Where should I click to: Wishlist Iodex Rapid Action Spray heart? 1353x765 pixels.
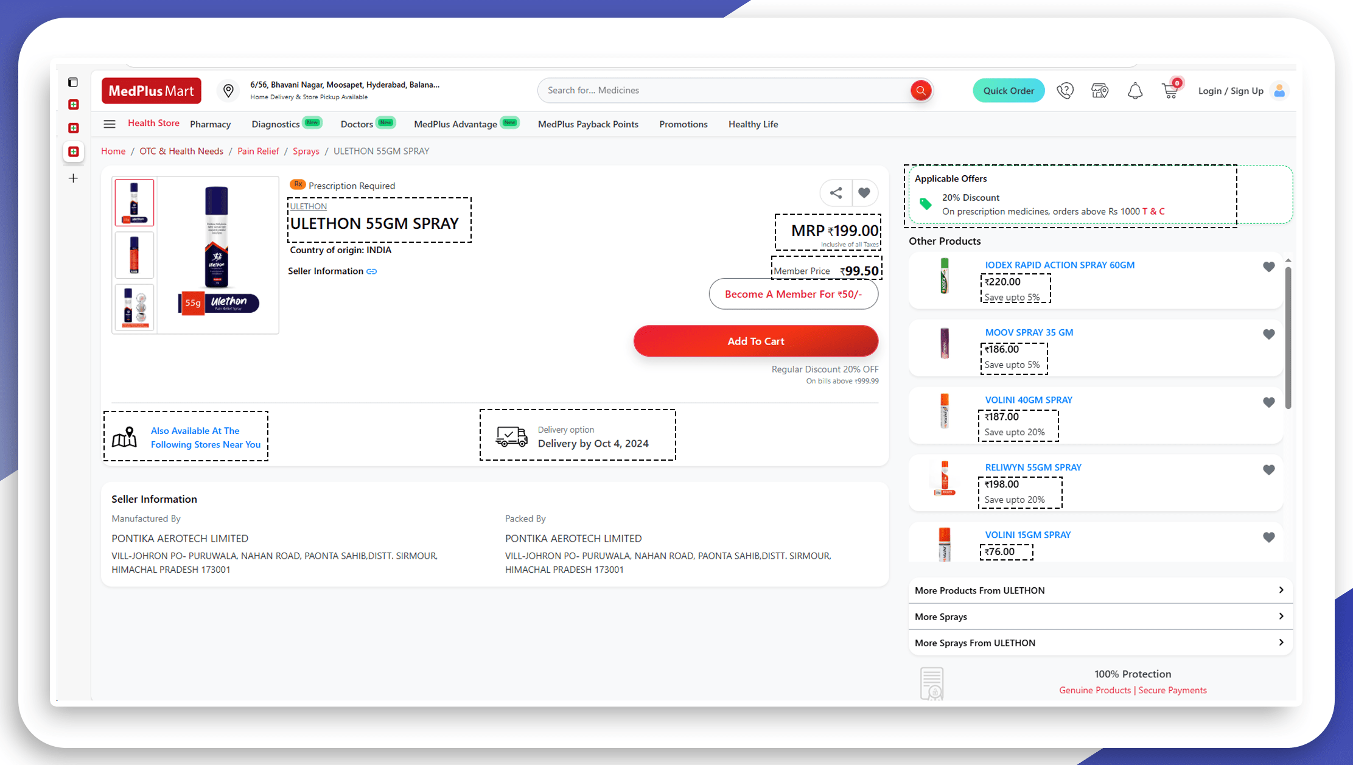1269,267
